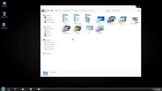This screenshot has height=91, width=162.
Task: Launch Internet Explorer from the taskbar
Action: coord(15,89)
